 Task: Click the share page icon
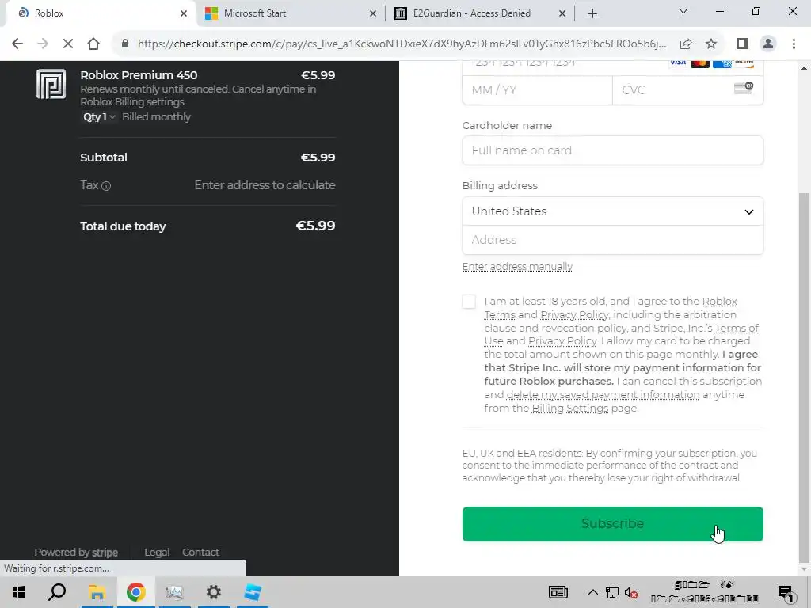pos(686,44)
